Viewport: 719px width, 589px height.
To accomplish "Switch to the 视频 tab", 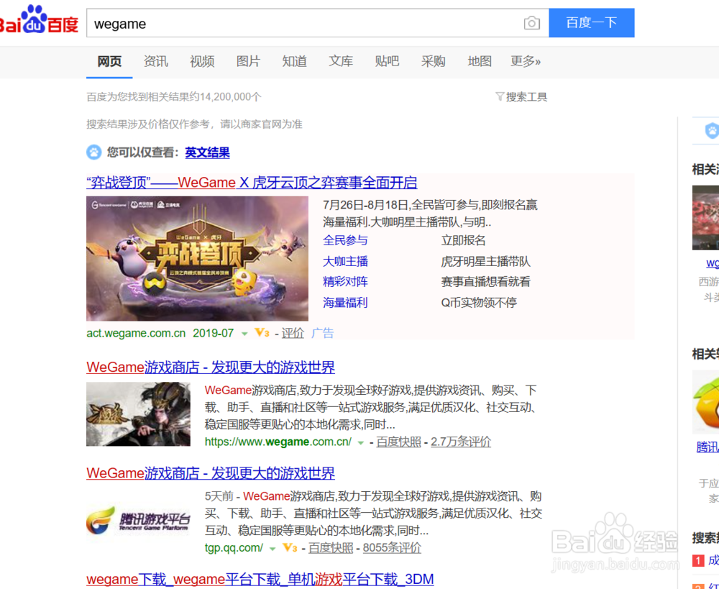I will [202, 61].
